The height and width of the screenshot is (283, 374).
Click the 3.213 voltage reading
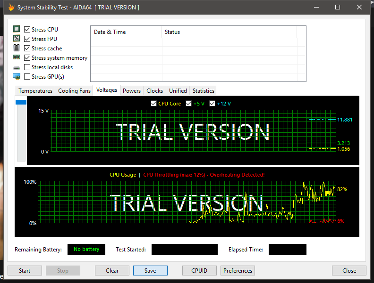pos(343,143)
